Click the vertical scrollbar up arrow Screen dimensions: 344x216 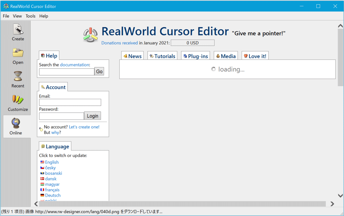click(x=341, y=26)
